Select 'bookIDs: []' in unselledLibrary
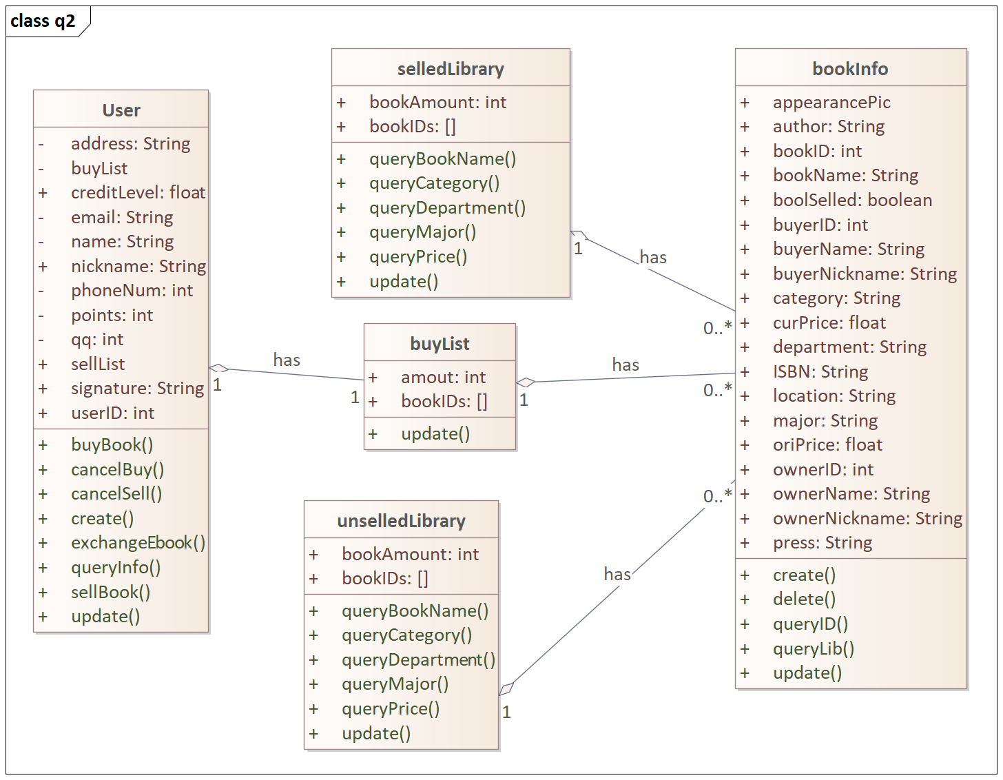Screen dimensions: 1003x780 point(385,578)
